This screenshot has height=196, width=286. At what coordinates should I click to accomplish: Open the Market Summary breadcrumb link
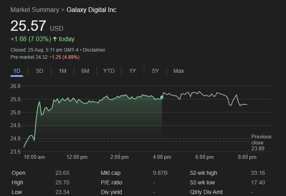pyautogui.click(x=34, y=10)
